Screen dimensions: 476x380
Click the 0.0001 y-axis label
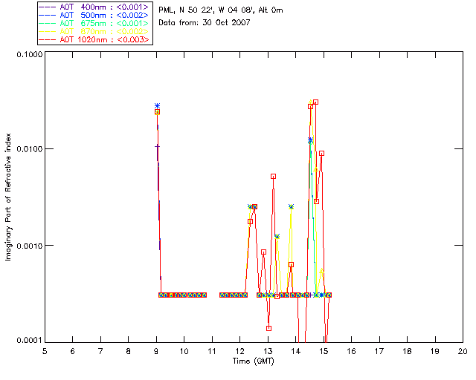[30, 341]
